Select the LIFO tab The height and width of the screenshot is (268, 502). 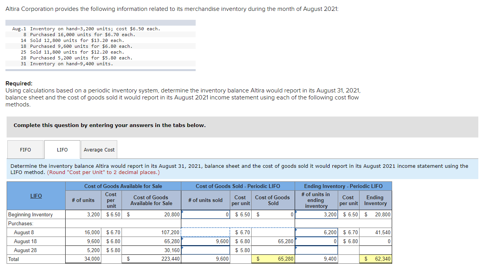[62, 150]
